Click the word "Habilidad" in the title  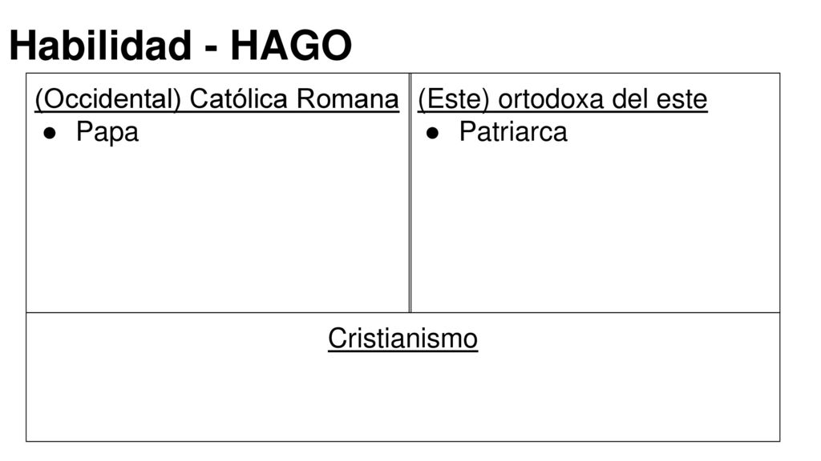point(100,46)
